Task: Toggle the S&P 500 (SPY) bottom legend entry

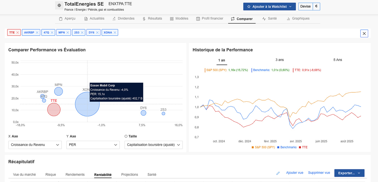Action: pyautogui.click(x=263, y=147)
